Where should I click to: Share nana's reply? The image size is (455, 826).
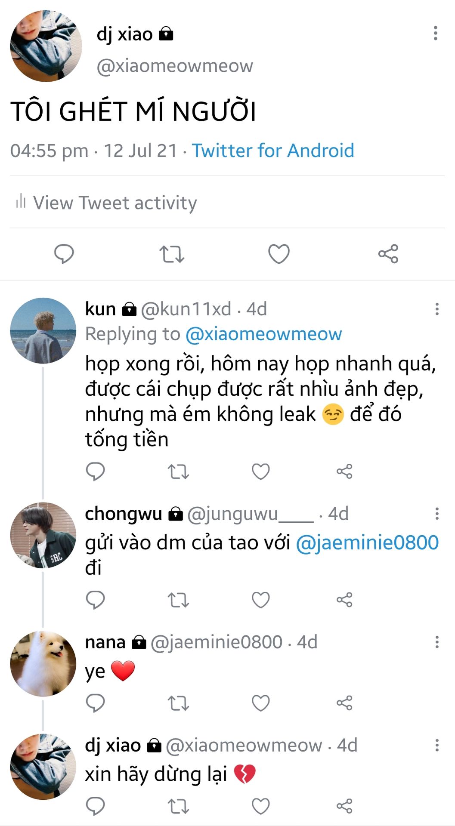click(344, 703)
